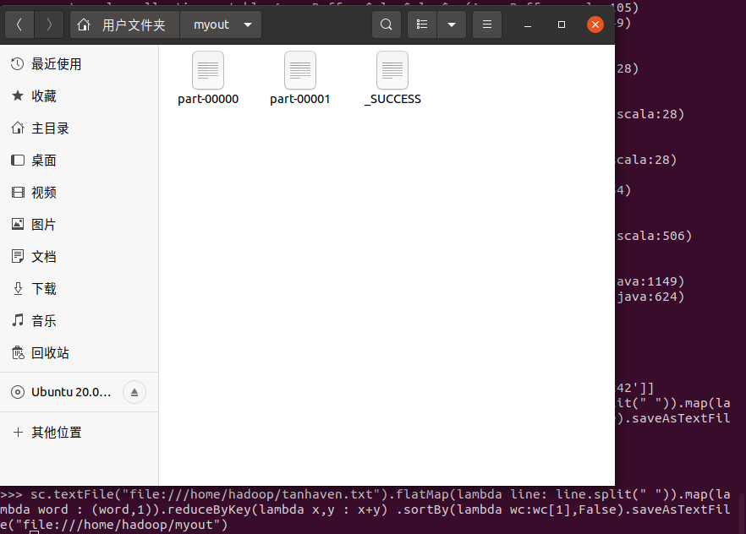Image resolution: width=746 pixels, height=534 pixels.
Task: Open the 桌面 desktop folder
Action: 79,160
